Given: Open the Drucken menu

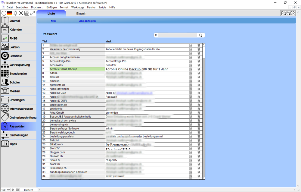Looking at the screenshot, I should click(x=37, y=7).
